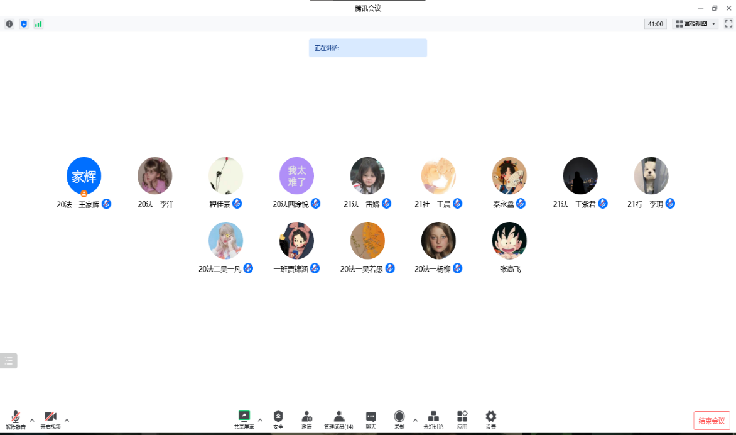Open the Chat (聊天) icon
The image size is (736, 435).
[x=371, y=417]
